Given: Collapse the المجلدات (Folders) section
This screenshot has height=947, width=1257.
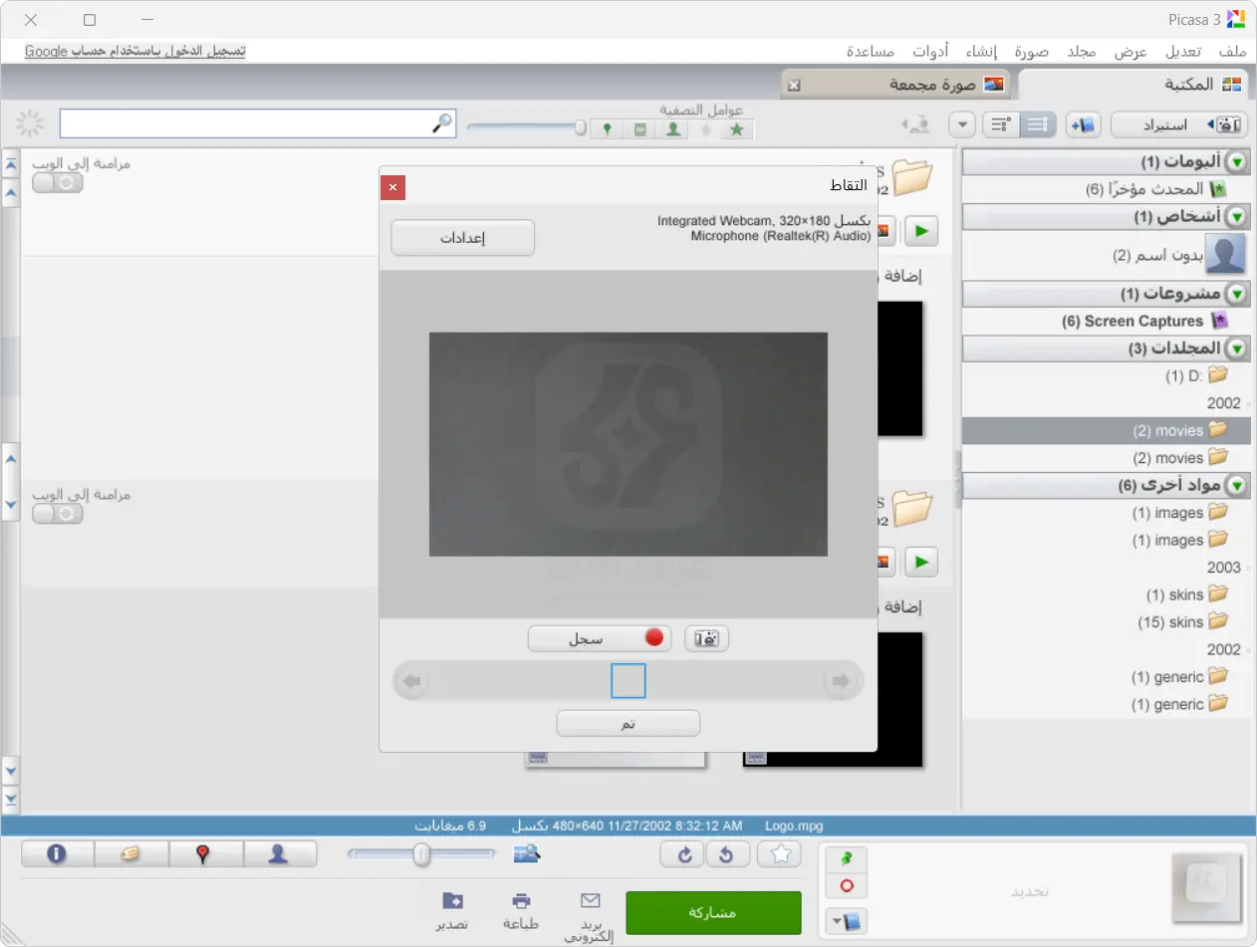Looking at the screenshot, I should [1237, 349].
